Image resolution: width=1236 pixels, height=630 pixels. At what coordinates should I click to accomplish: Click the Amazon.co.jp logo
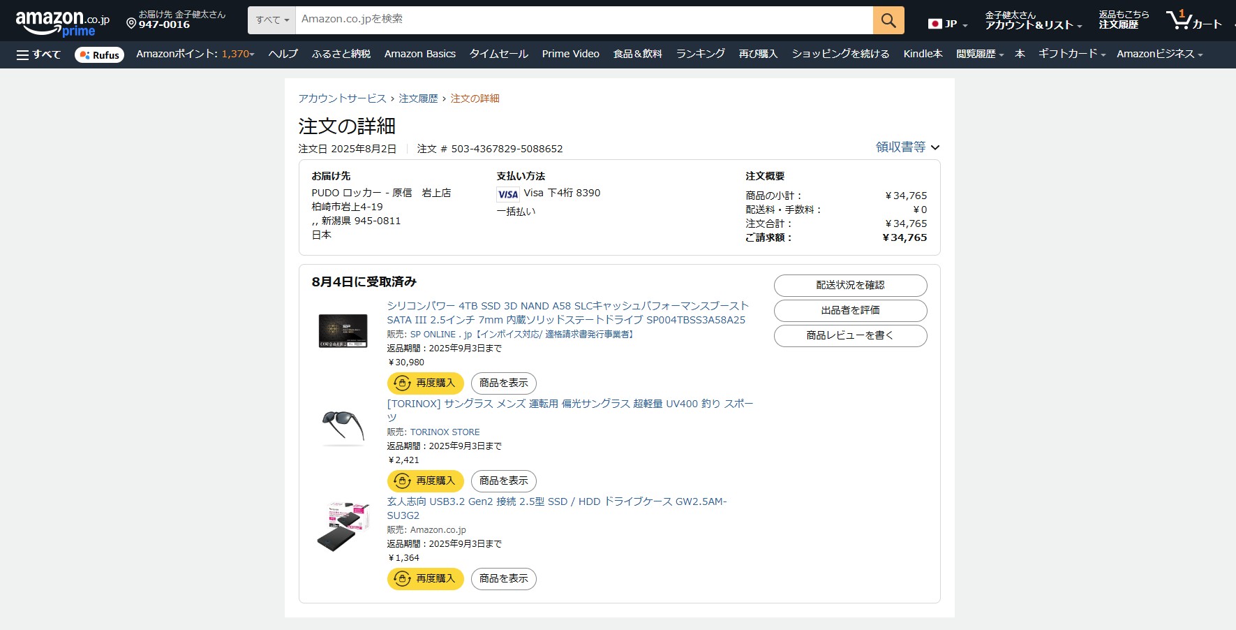[x=62, y=22]
